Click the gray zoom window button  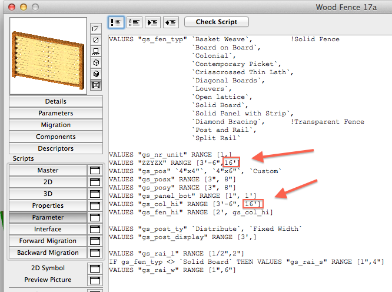tap(35, 7)
